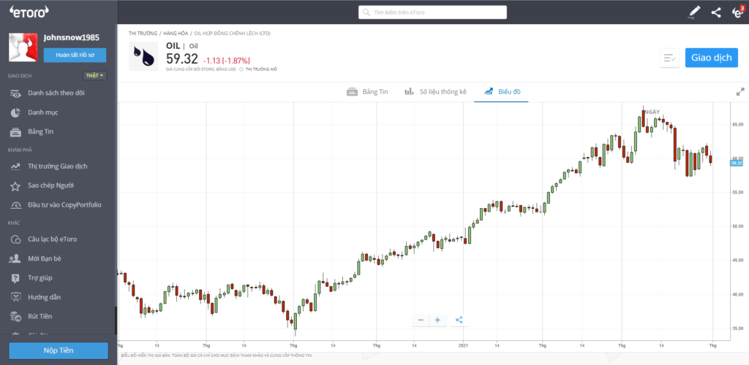
Task: Click the CopyPortfolio icon
Action: click(16, 205)
